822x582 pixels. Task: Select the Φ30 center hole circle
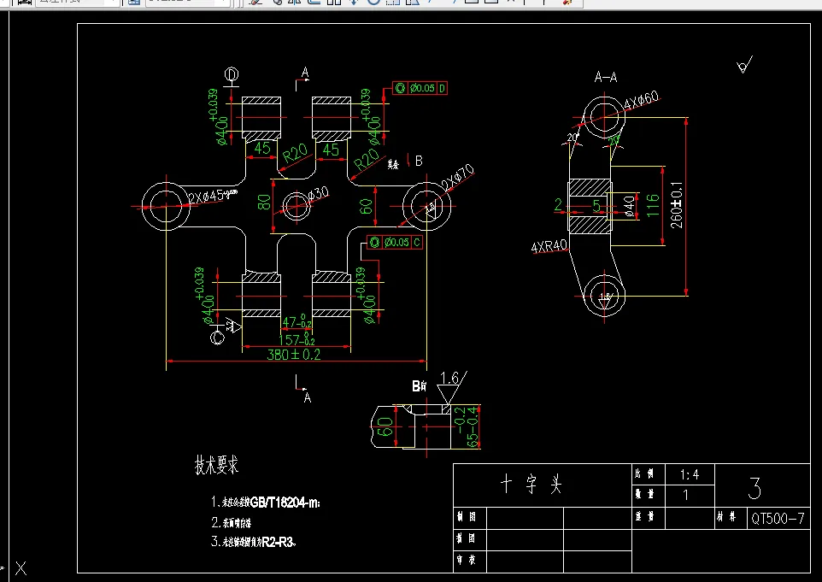tap(297, 205)
